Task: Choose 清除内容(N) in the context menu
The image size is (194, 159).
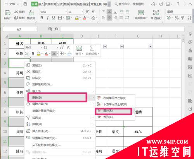Action: pos(60,104)
